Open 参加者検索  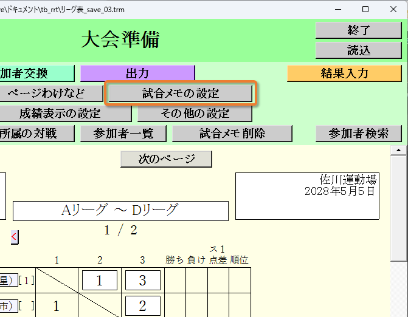359,134
